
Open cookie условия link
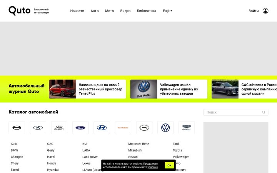153,167
